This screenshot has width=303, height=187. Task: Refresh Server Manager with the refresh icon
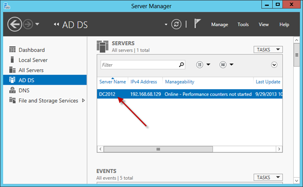click(176, 24)
